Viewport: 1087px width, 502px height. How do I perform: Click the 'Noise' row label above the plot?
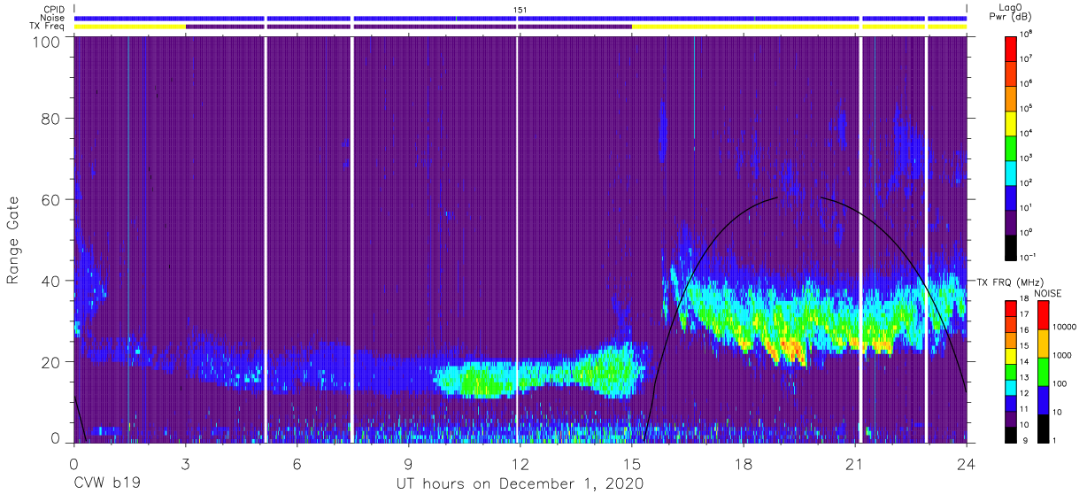(x=52, y=18)
